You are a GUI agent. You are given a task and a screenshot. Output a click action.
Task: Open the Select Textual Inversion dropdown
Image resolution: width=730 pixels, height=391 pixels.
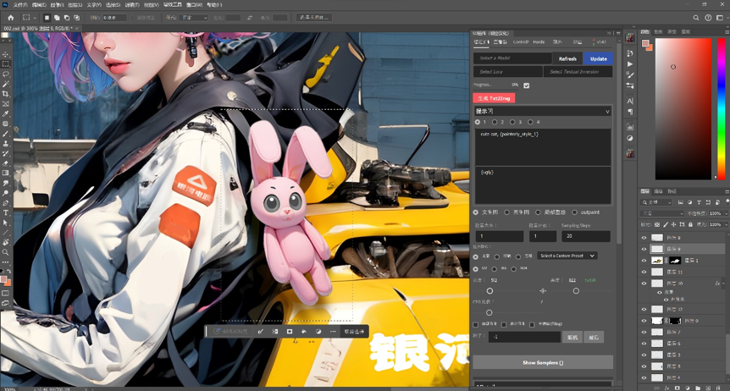tap(578, 72)
